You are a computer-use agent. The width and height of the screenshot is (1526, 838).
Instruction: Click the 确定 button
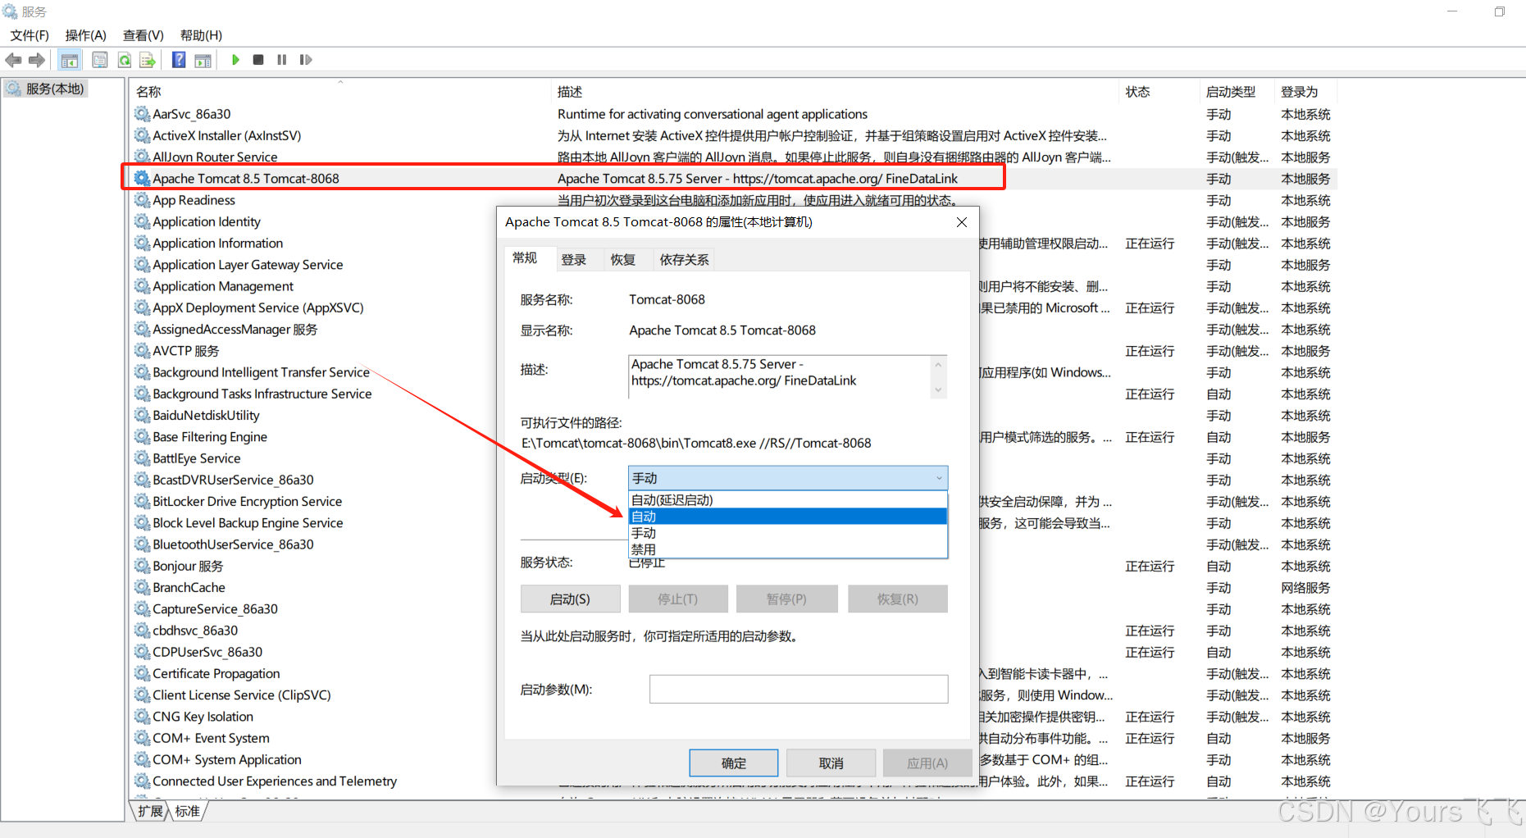(x=734, y=763)
